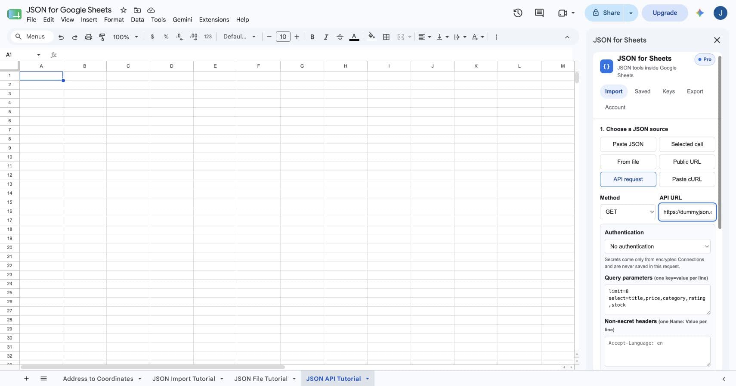This screenshot has height=386, width=736.
Task: Open the Default font family dropdown
Action: pos(239,37)
